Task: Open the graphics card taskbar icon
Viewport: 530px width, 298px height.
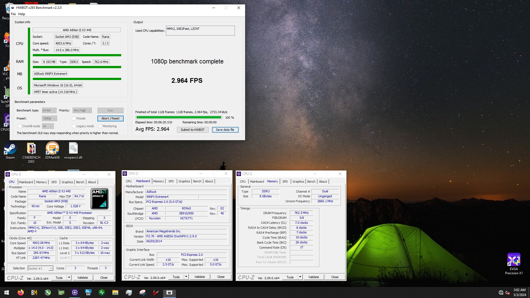Action: (x=61, y=292)
